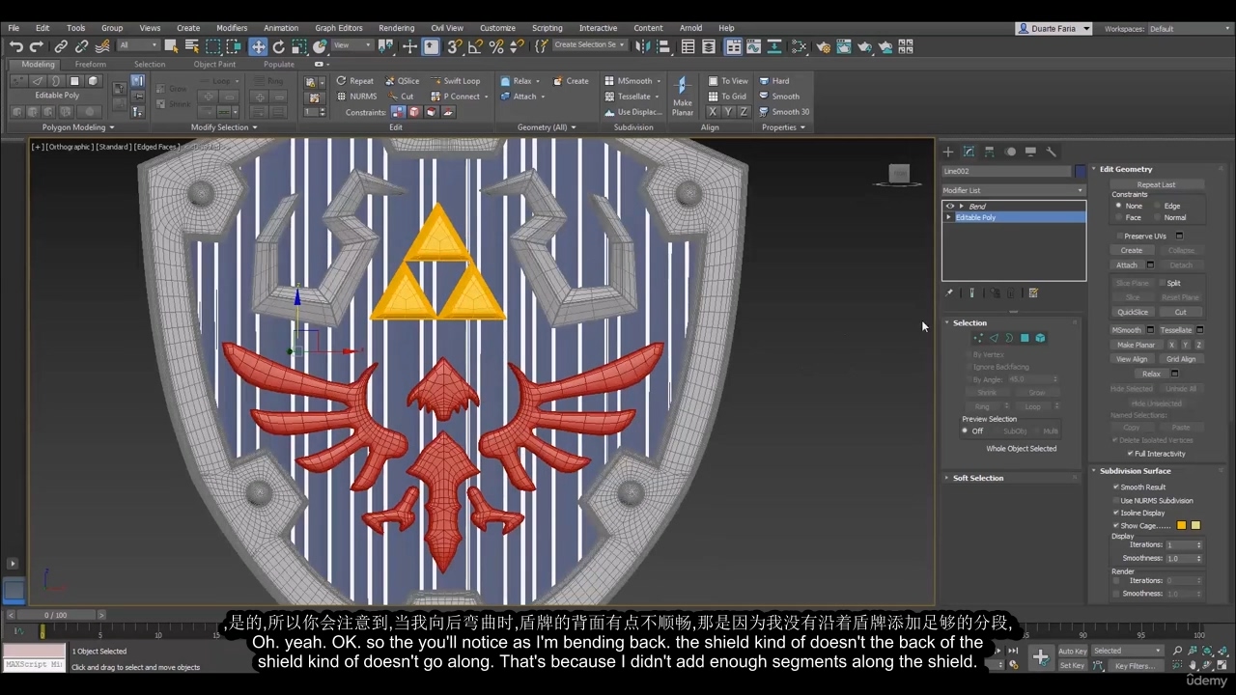This screenshot has width=1236, height=695.
Task: Click the orange Show Cage color swatch
Action: [1181, 525]
